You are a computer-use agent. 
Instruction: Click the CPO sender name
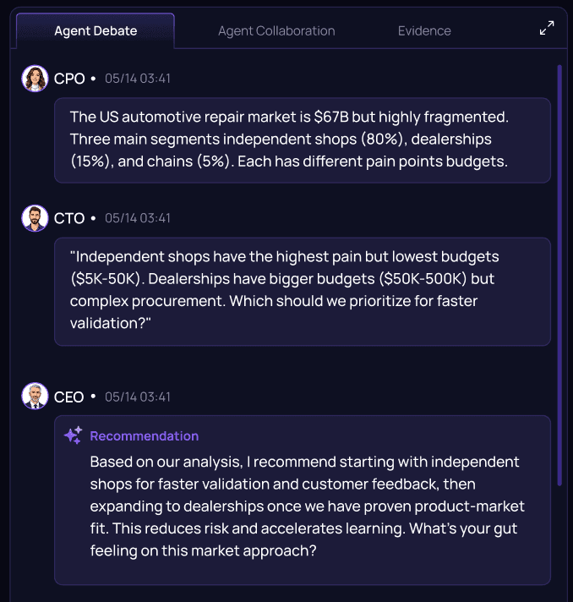click(69, 79)
